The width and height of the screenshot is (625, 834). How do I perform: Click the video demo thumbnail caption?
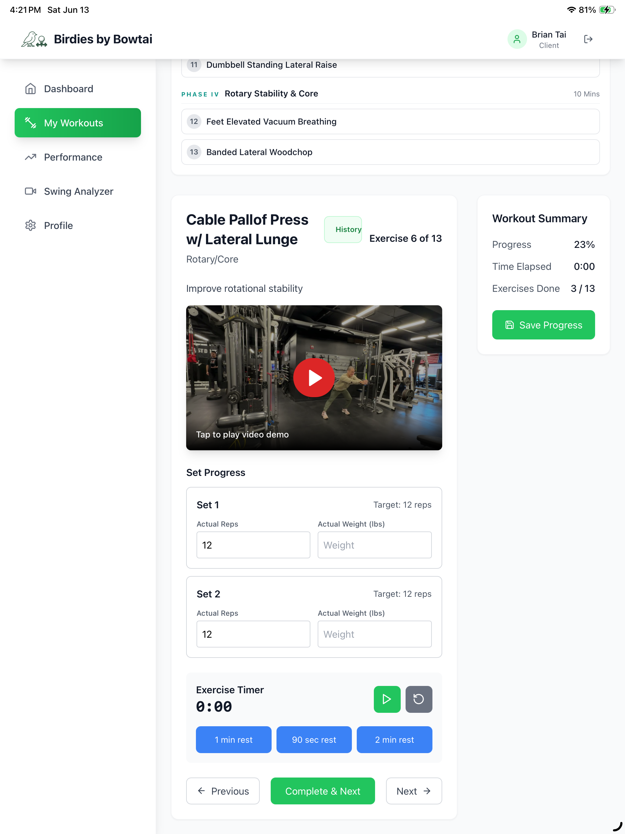click(242, 434)
